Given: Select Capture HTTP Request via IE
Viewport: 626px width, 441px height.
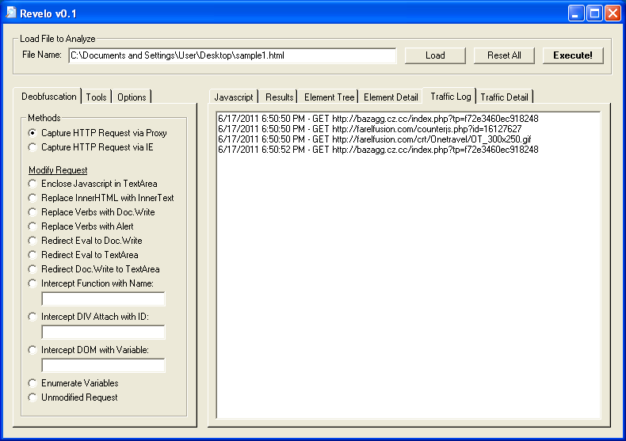Looking at the screenshot, I should pyautogui.click(x=32, y=147).
